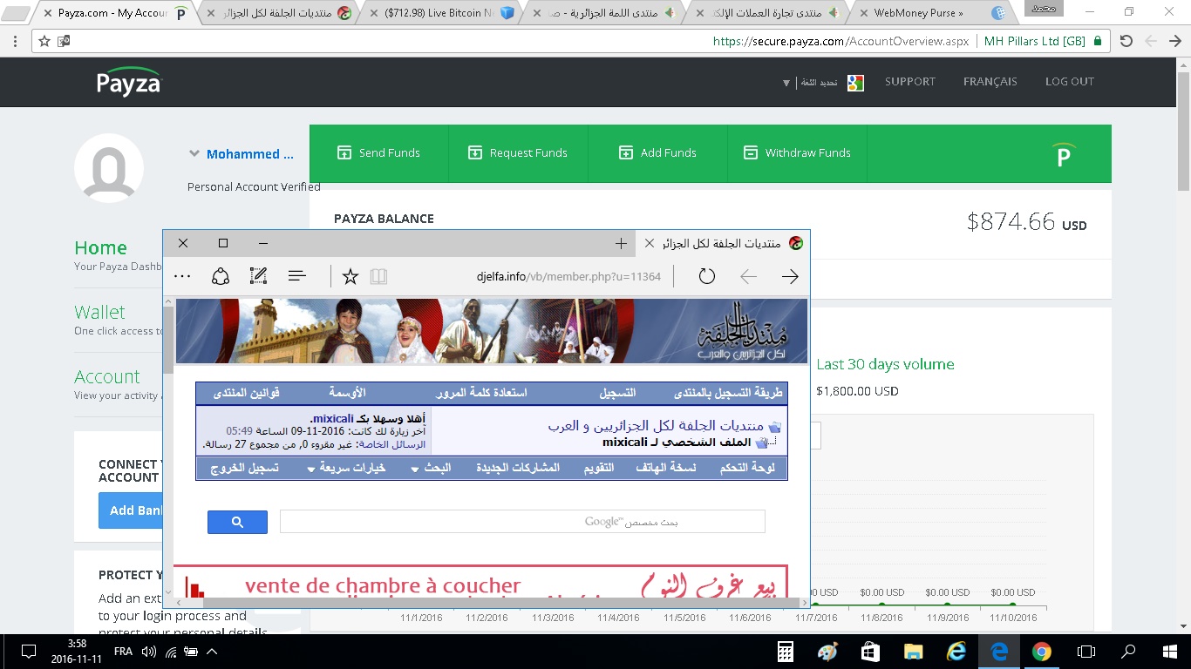Screen dimensions: 1191x669
Task: Click the LOG OUT link
Action: point(1069,82)
